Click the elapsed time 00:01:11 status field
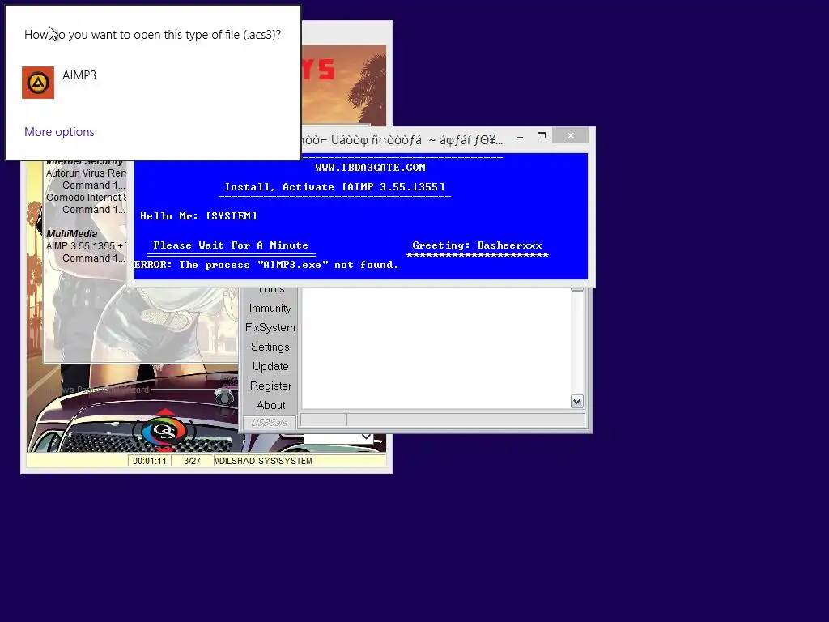Screen dimensions: 829x622 click(x=150, y=461)
